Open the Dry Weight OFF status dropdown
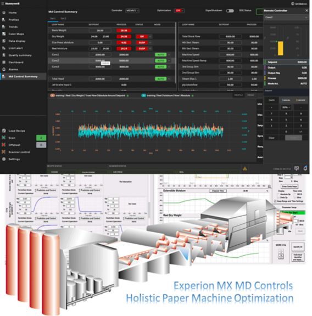 (150, 36)
